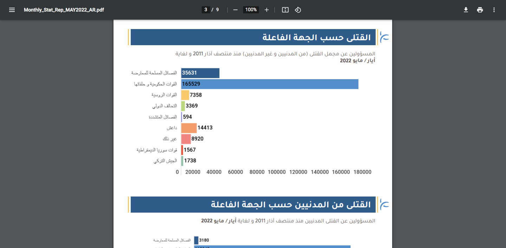
Task: Click the dark blue bar labeled 35631
Action: [x=200, y=73]
